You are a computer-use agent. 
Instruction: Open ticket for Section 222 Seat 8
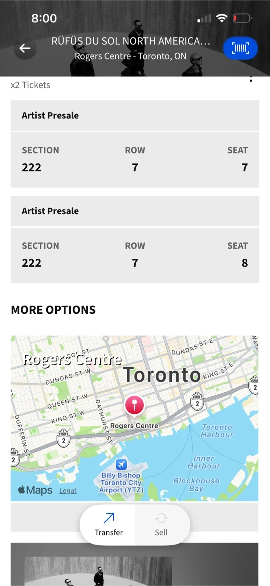[x=135, y=255]
